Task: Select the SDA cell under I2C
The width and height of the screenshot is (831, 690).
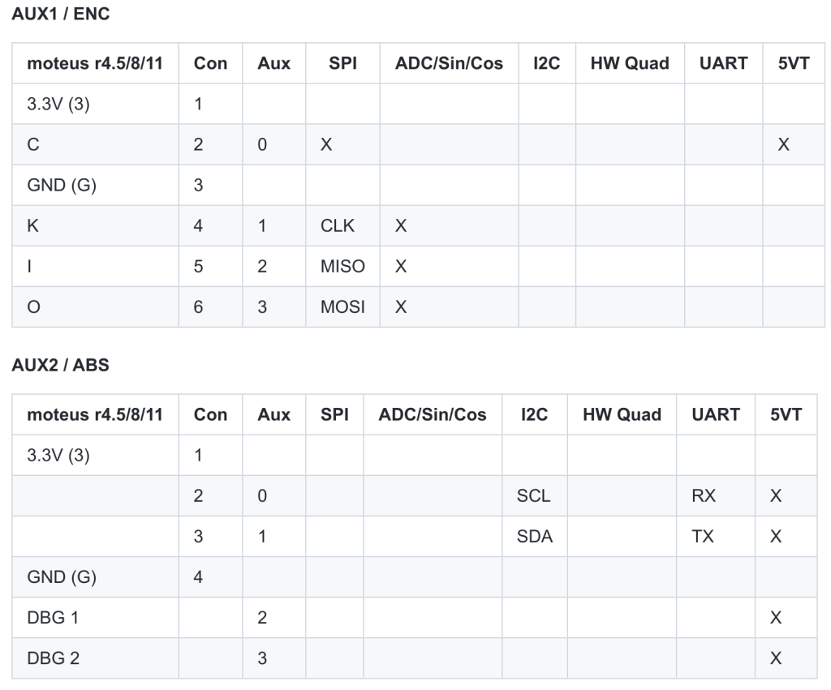Action: click(x=534, y=536)
